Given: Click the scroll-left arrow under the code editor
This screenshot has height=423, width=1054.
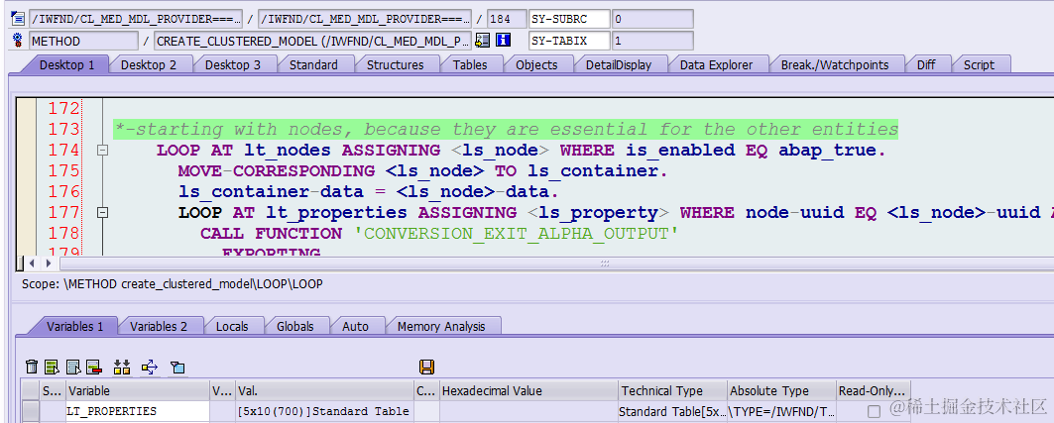Looking at the screenshot, I should point(32,264).
